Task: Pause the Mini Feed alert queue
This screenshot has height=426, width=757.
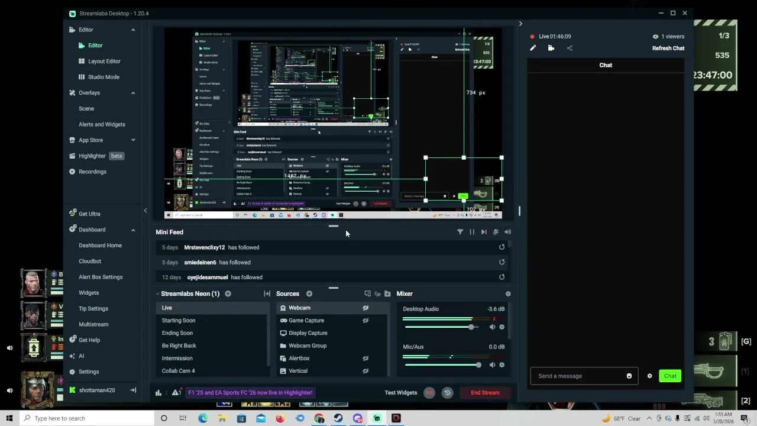Action: (472, 232)
